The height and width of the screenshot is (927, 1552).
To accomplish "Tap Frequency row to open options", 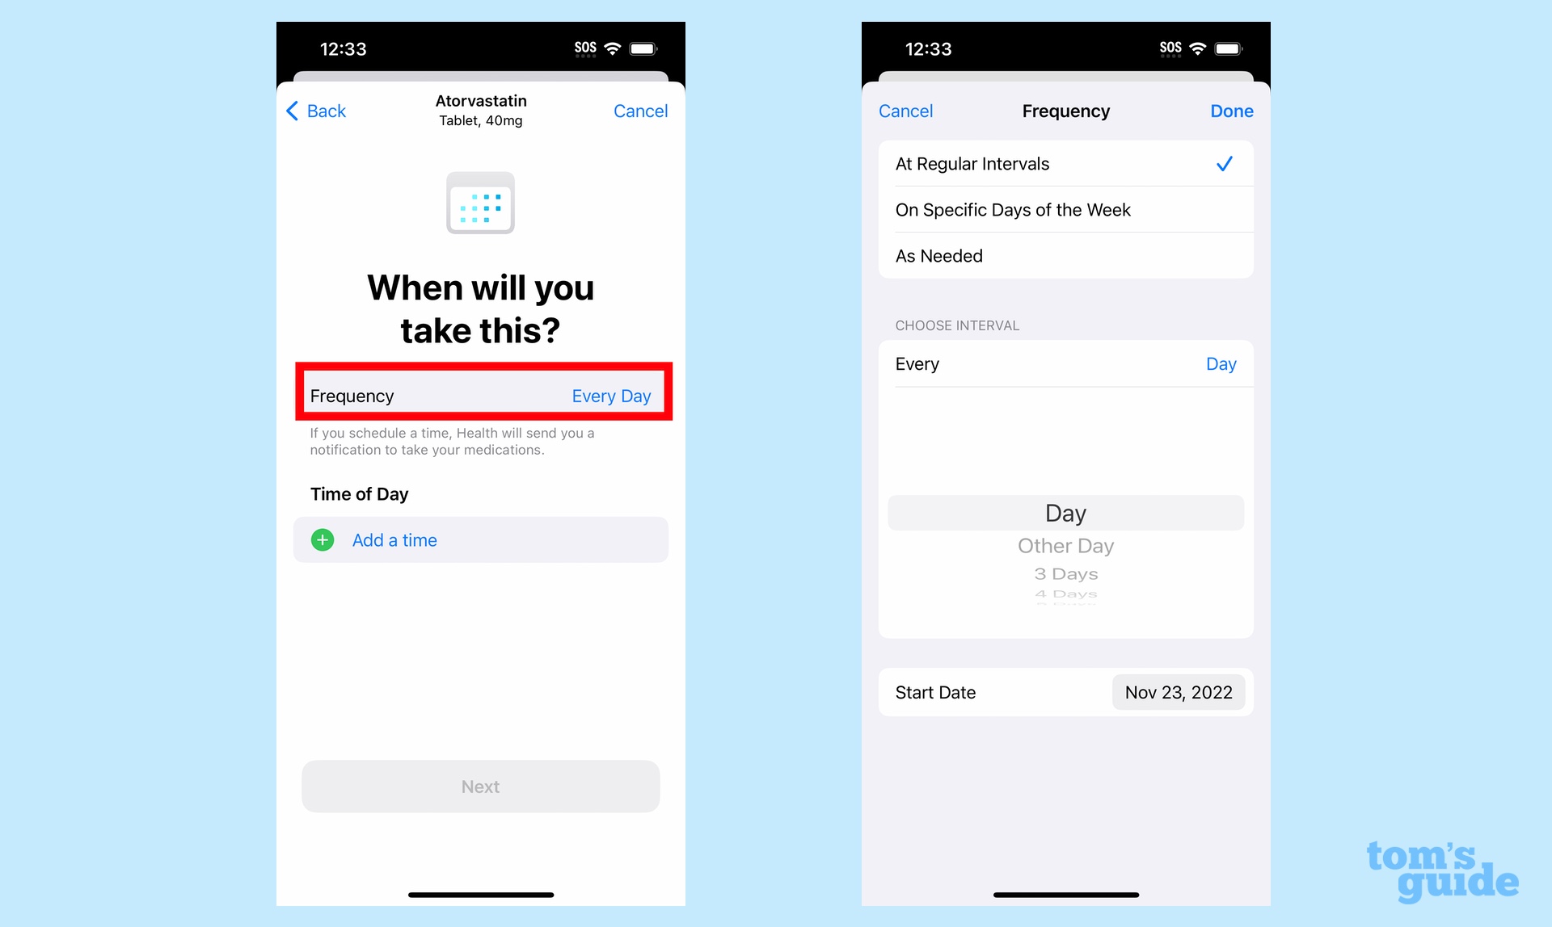I will (x=483, y=395).
